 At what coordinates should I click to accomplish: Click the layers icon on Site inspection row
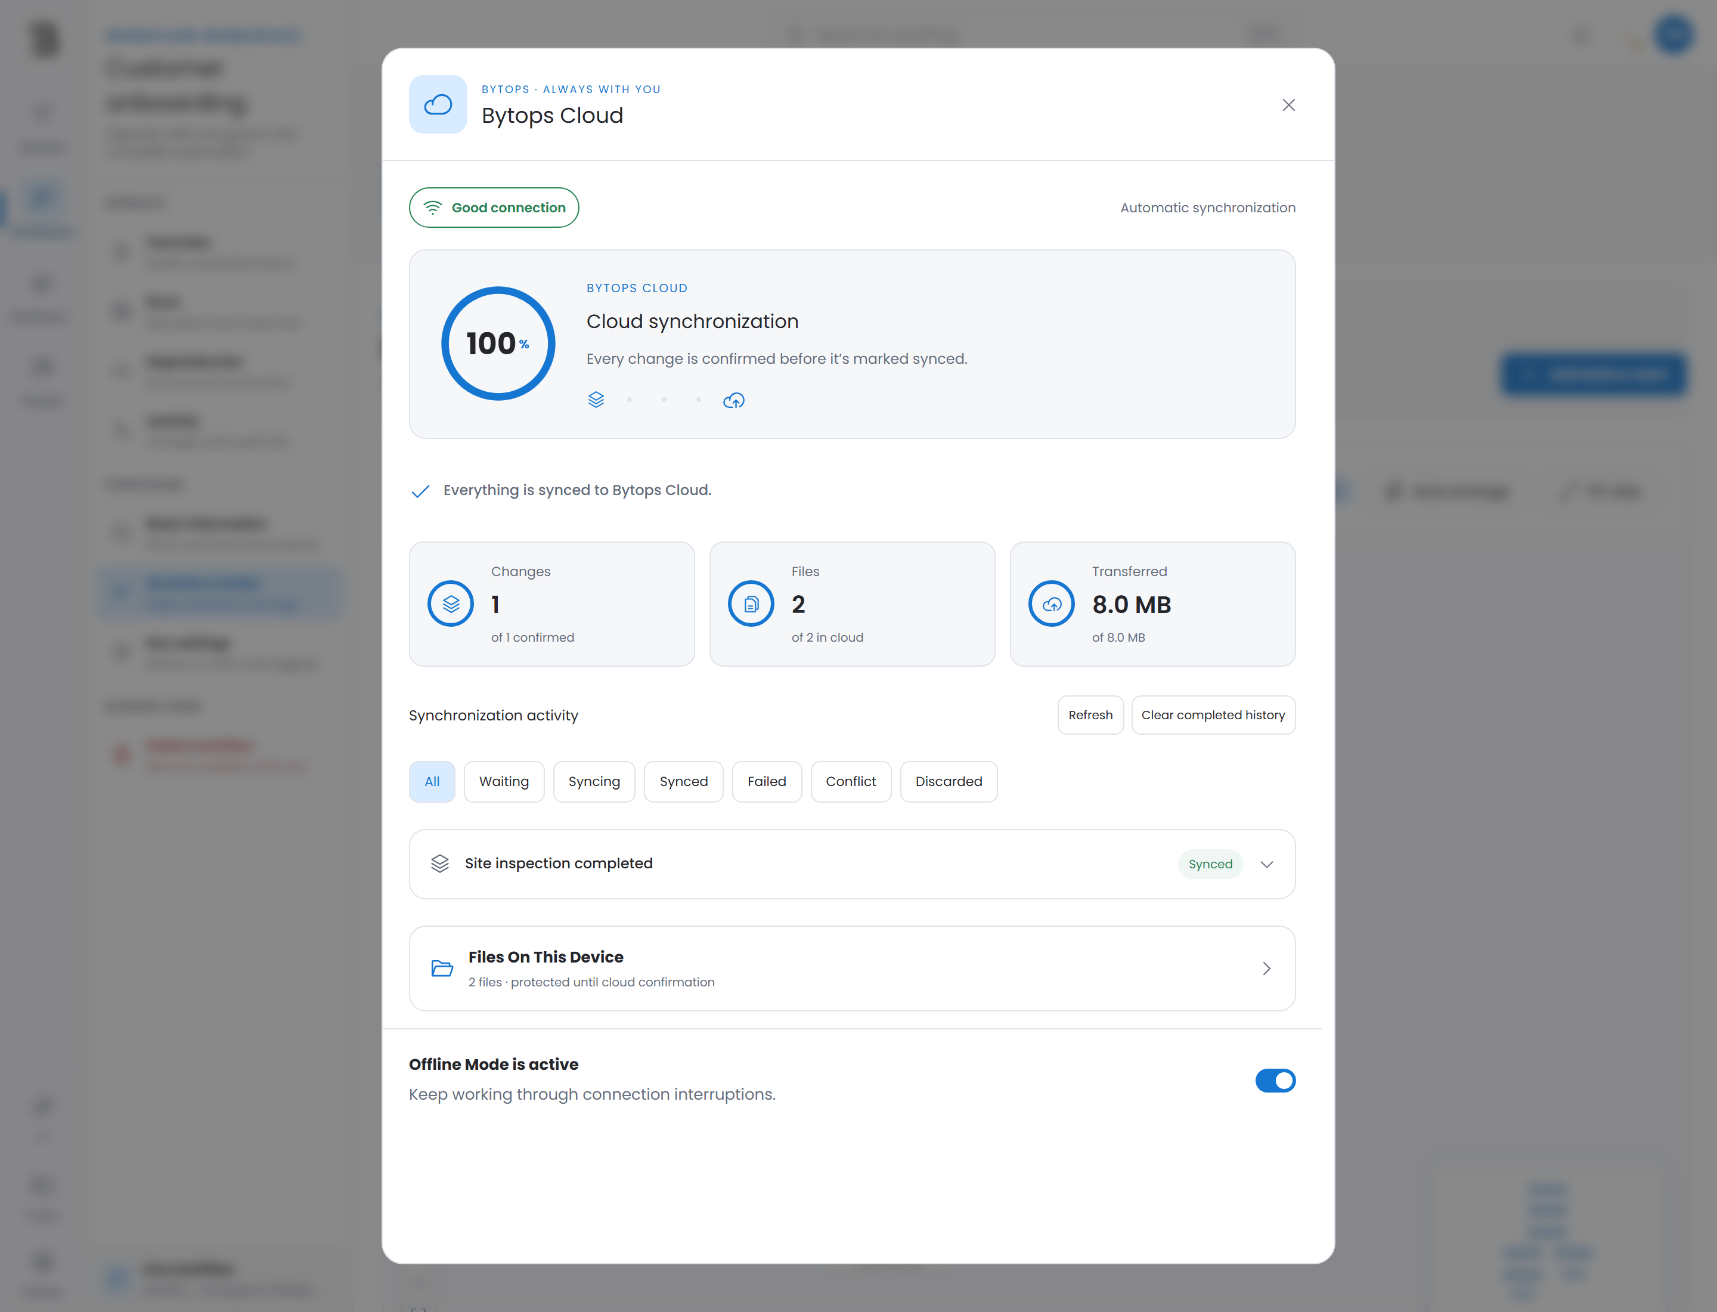439,863
